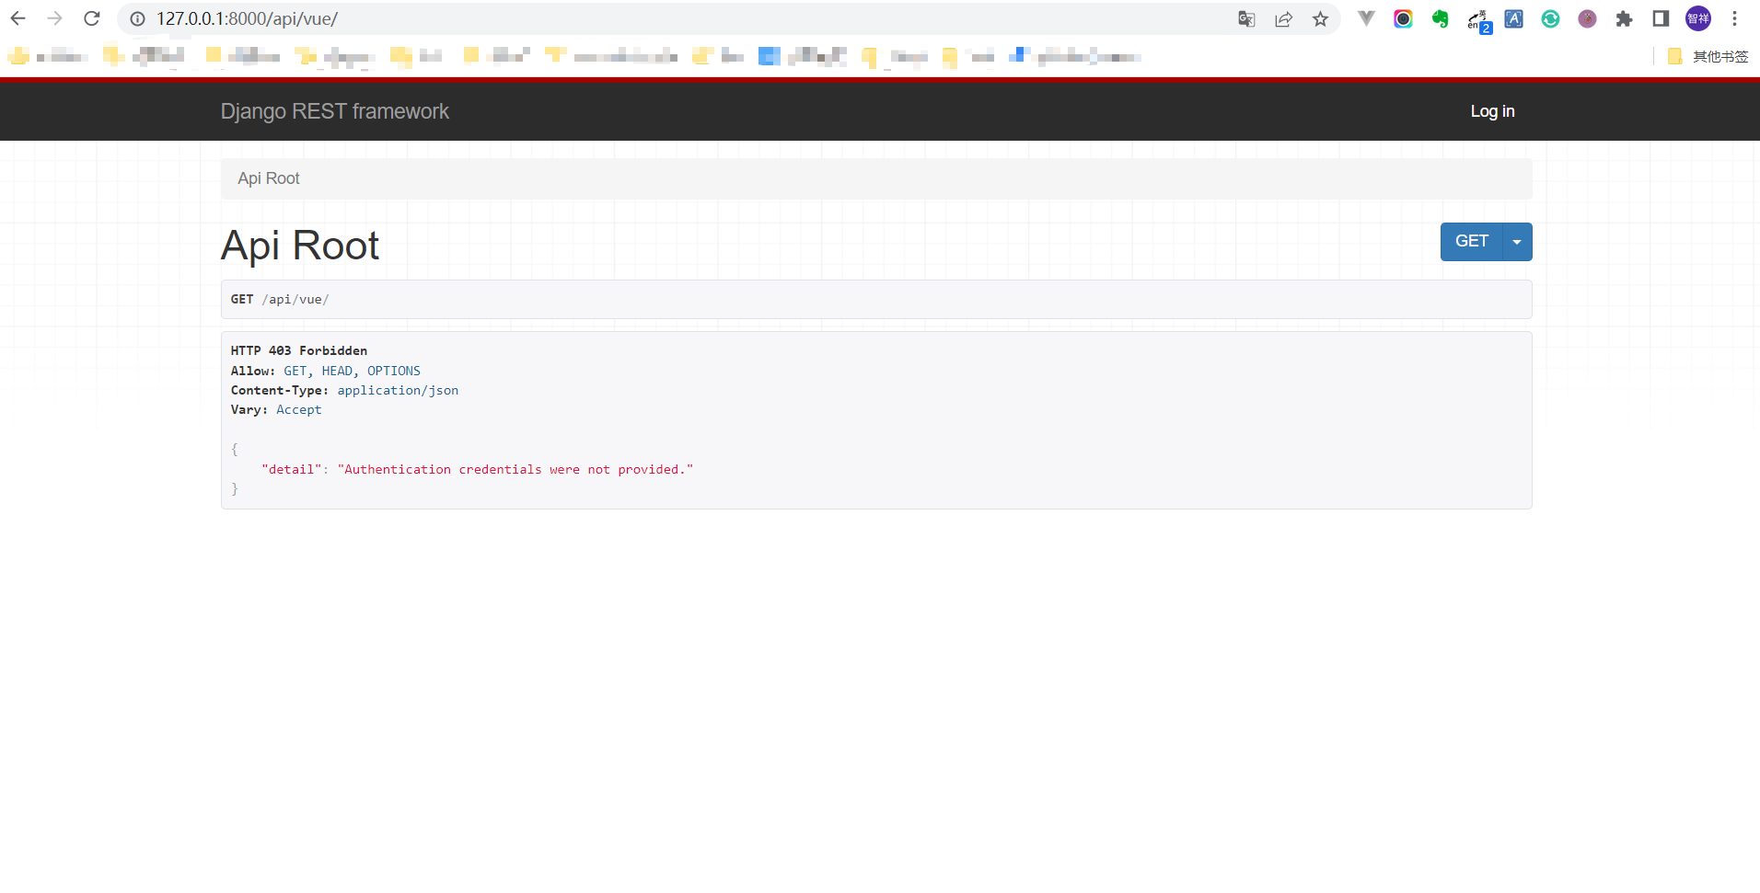Open the blue letter A extension icon
This screenshot has height=893, width=1760.
pyautogui.click(x=1513, y=18)
